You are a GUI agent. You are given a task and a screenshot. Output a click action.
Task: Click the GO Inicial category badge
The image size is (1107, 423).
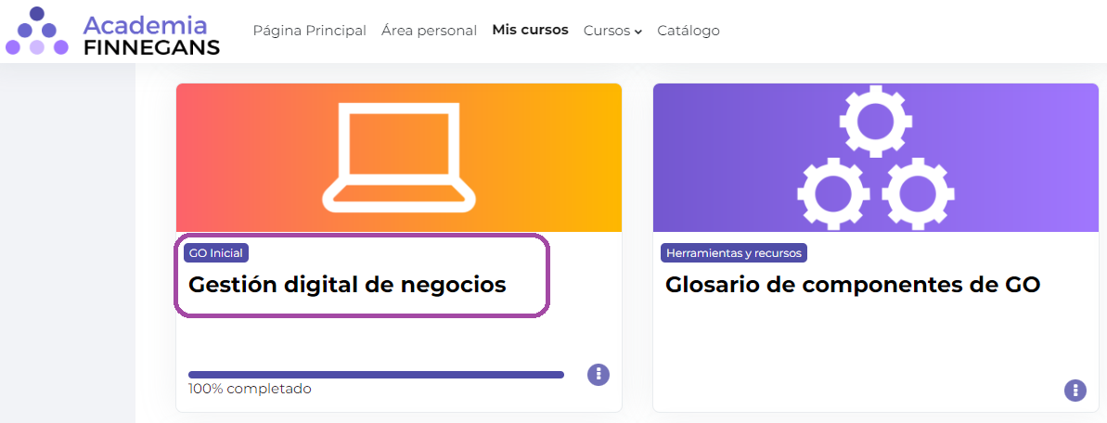point(216,252)
